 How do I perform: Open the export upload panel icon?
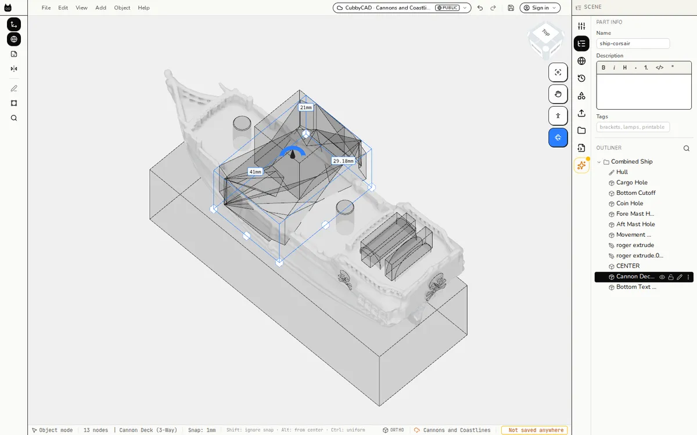tap(581, 113)
